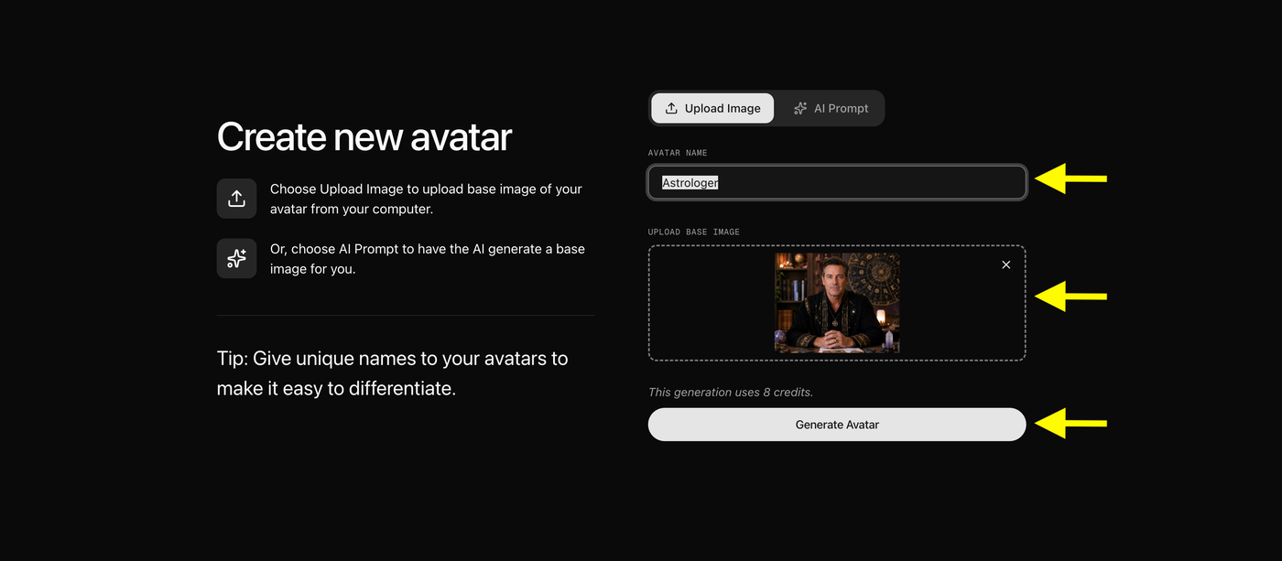Click the text 'This generation uses 8 credits.'
Image resolution: width=1282 pixels, height=561 pixels.
coord(731,392)
